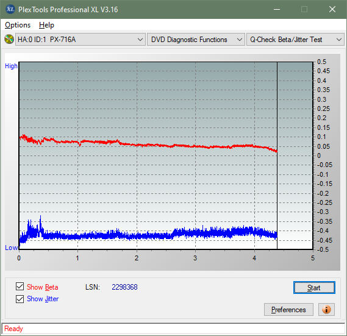Uncheck the Show Beta checkbox
347x336 pixels.
point(20,287)
